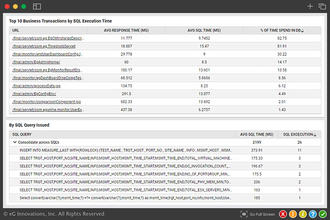
Task: Sort by SQL Excecution column arrow
Action: click(315, 135)
